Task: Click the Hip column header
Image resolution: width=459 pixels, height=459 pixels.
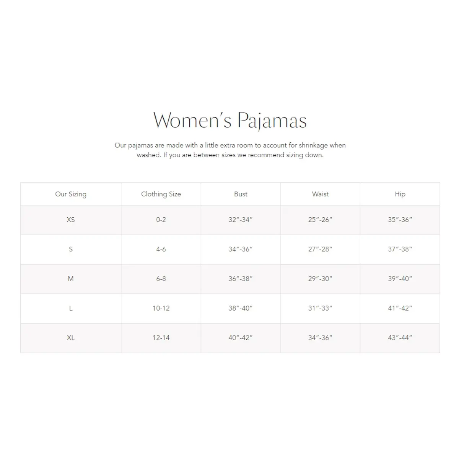Action: [x=400, y=194]
